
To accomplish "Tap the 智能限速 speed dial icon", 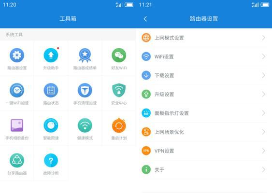I will click(51, 125).
